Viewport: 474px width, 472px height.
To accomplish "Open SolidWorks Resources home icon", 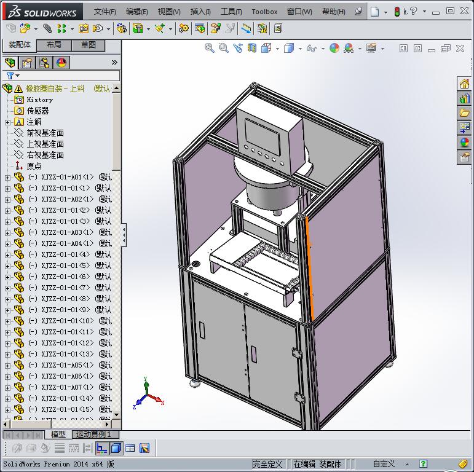I will (x=464, y=84).
